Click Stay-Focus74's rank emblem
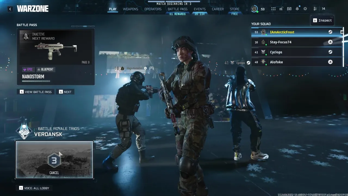Screen dimensions: 348x196 [x=263, y=42]
